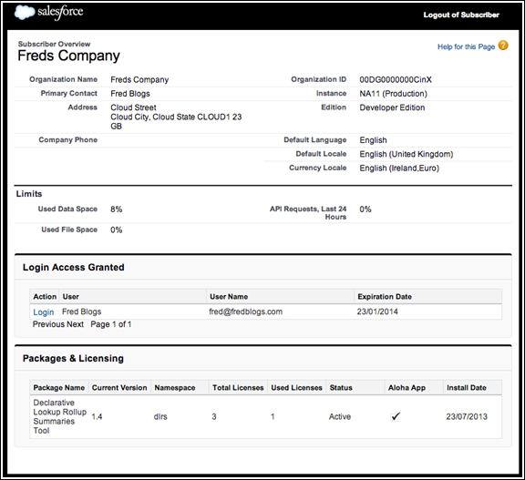525x480 pixels.
Task: Click Next pagination link
Action: [x=76, y=324]
